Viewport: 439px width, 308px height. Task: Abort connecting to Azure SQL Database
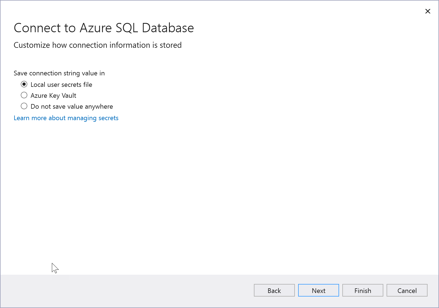[407, 290]
